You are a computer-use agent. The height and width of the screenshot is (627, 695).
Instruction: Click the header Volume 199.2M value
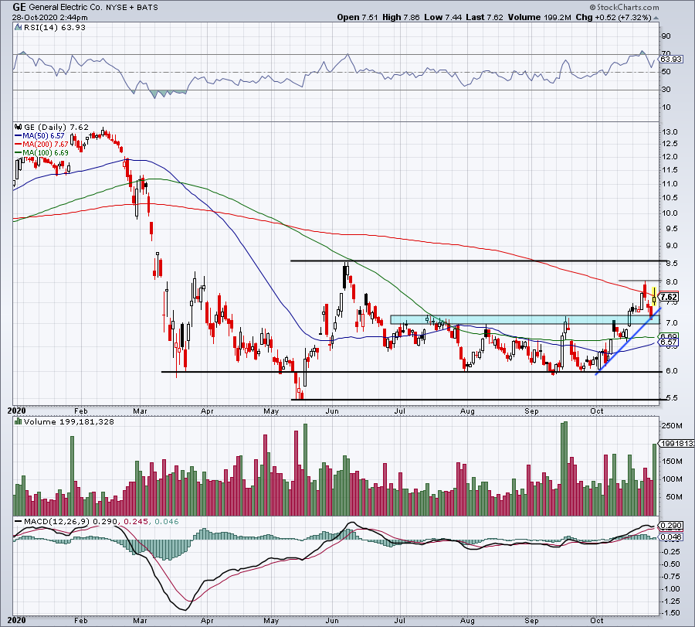[x=540, y=17]
